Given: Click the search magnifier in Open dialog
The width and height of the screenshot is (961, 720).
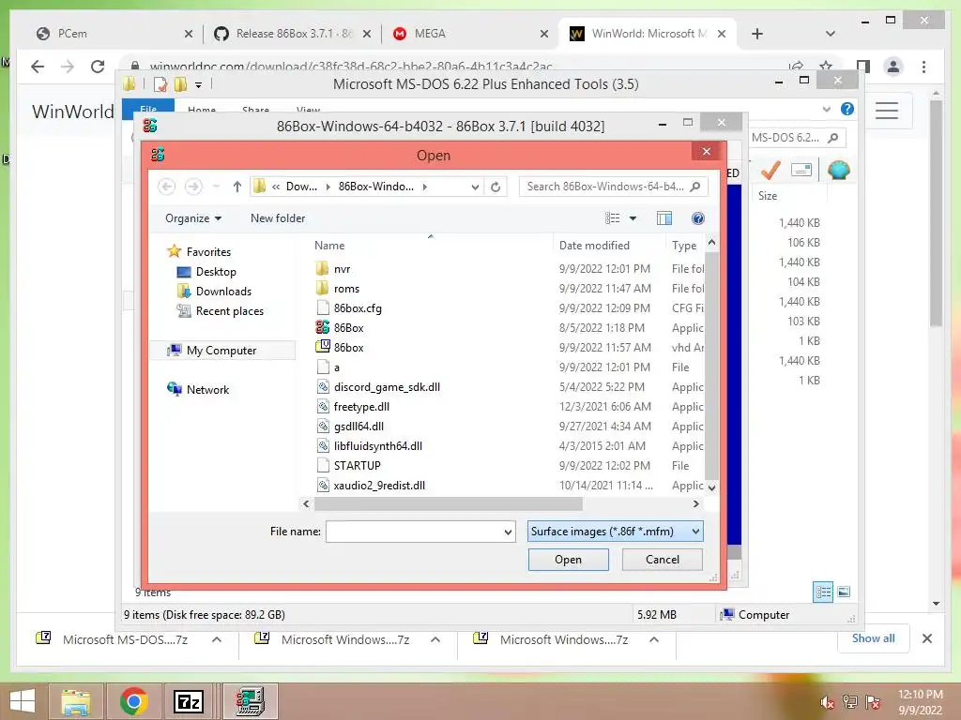Looking at the screenshot, I should (695, 187).
